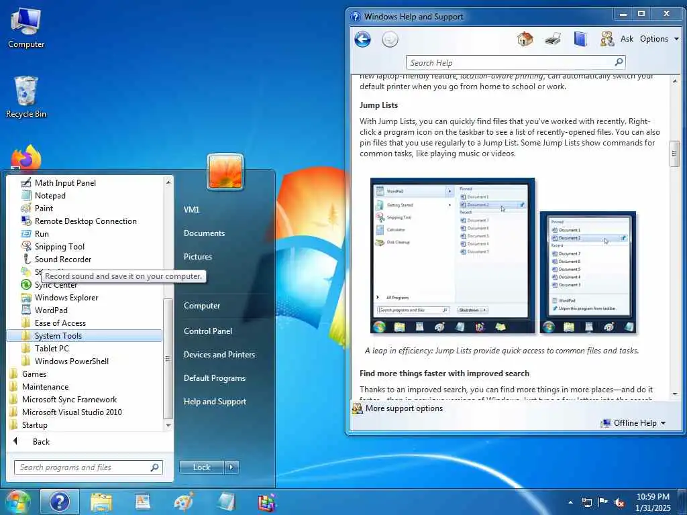Select the Recycle Bin desktop icon
This screenshot has width=687, height=515.
click(26, 97)
